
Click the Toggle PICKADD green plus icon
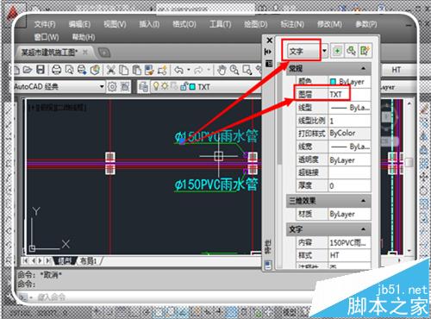coord(337,51)
